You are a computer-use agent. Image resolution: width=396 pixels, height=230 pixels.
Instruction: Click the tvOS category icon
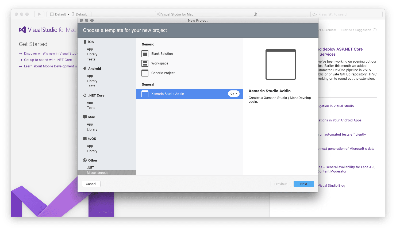click(x=85, y=139)
